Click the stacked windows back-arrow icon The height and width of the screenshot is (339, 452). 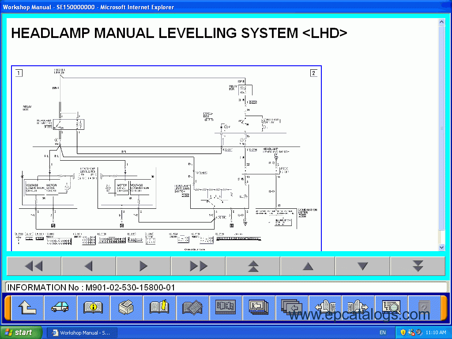[x=292, y=308]
